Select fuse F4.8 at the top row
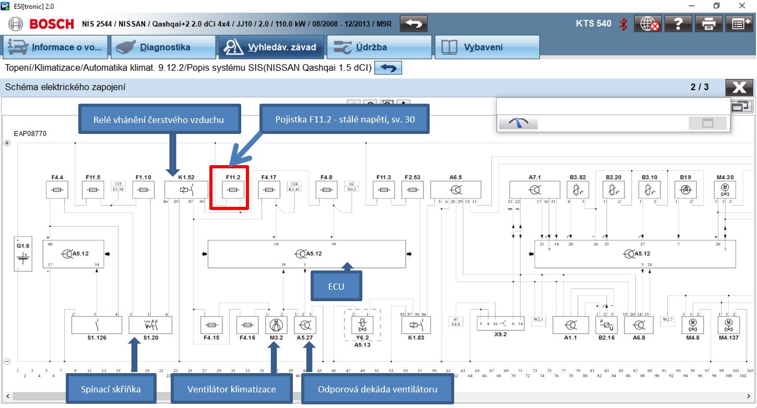This screenshot has height=408, width=757. pyautogui.click(x=327, y=190)
